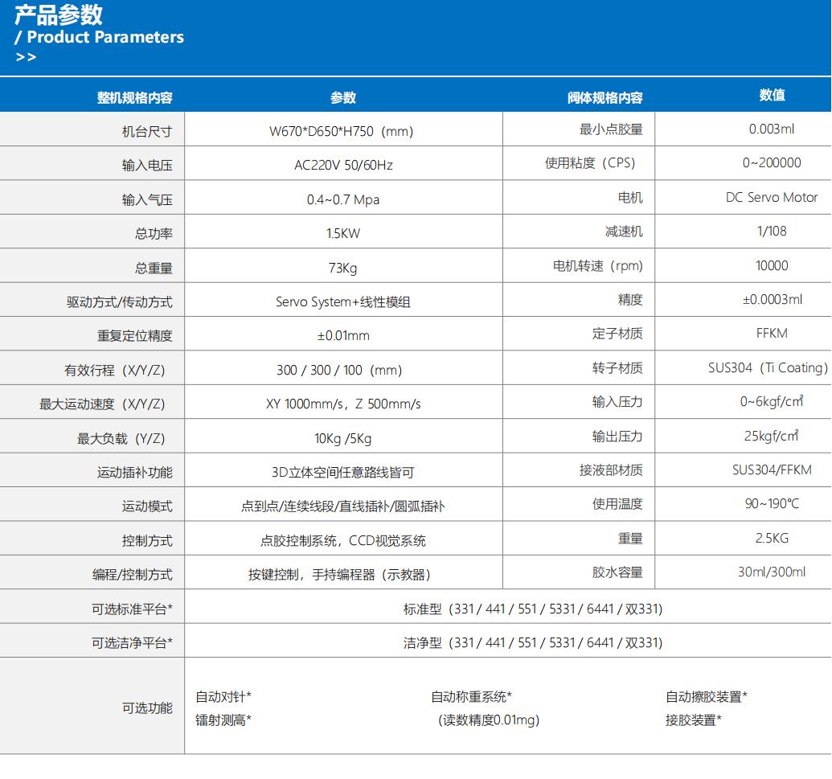Screen dimensions: 832x779
Task: Select the 输入气压 label
Action: pyautogui.click(x=147, y=200)
